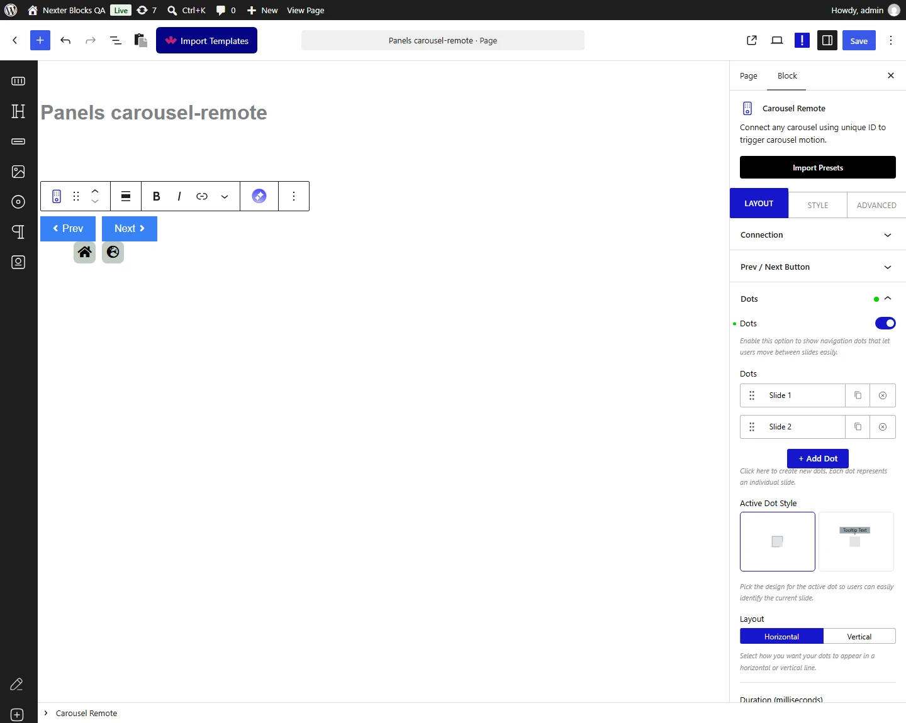Screen dimensions: 906x723
Task: Open block options three-dot menu
Action: point(294,196)
